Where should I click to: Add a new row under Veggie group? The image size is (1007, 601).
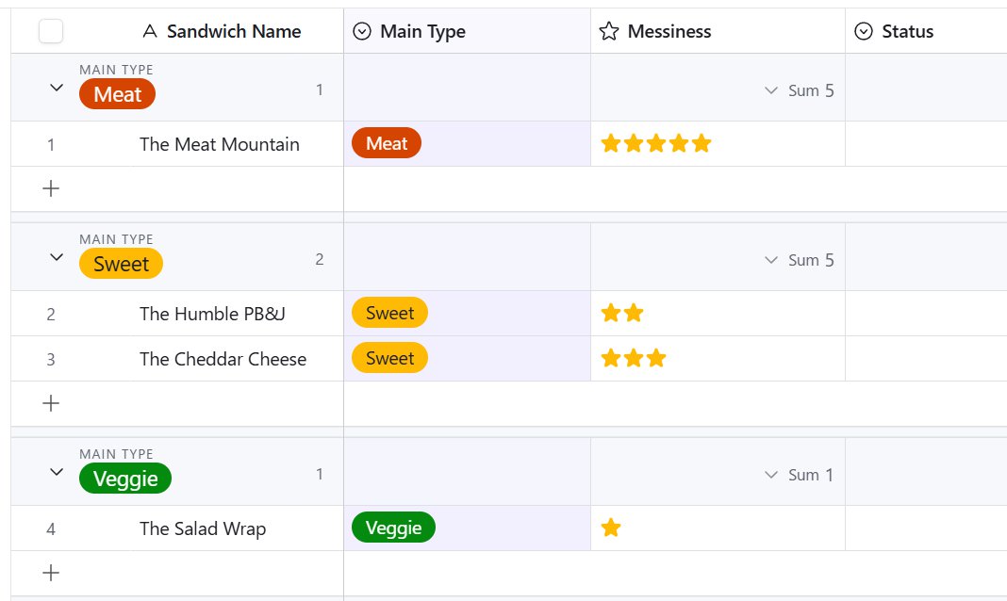click(x=52, y=573)
